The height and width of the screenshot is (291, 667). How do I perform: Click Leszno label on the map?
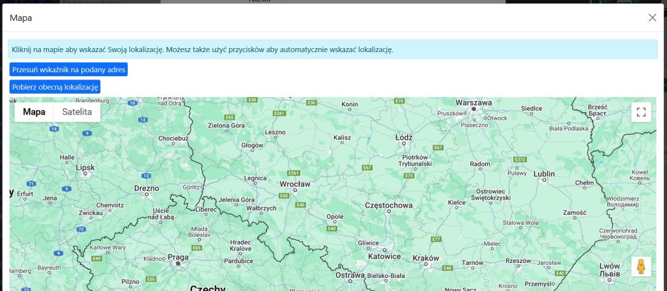tap(275, 132)
